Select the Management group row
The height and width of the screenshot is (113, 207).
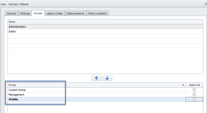[16, 95]
